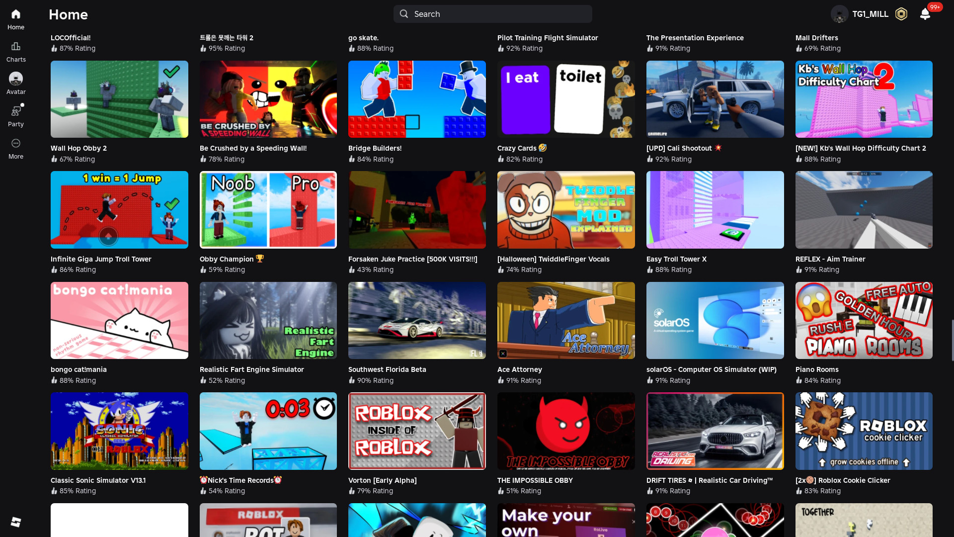
Task: Click the bongo cat!mania title text
Action: [79, 369]
